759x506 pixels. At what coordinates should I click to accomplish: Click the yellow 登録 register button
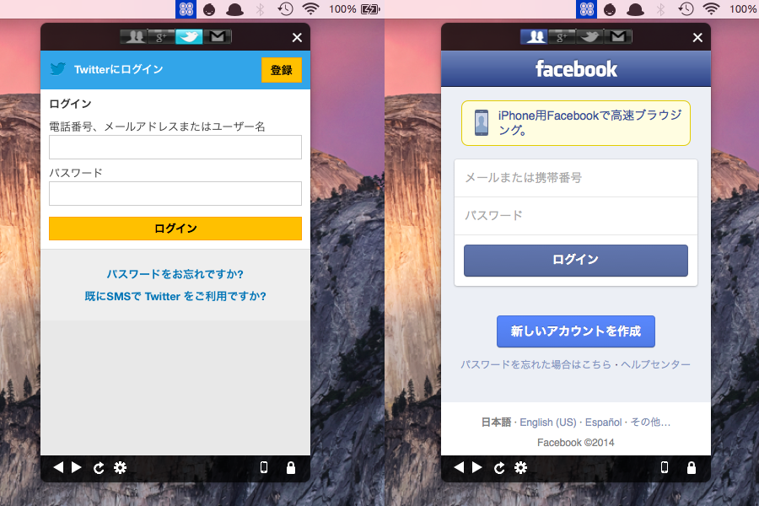[281, 70]
